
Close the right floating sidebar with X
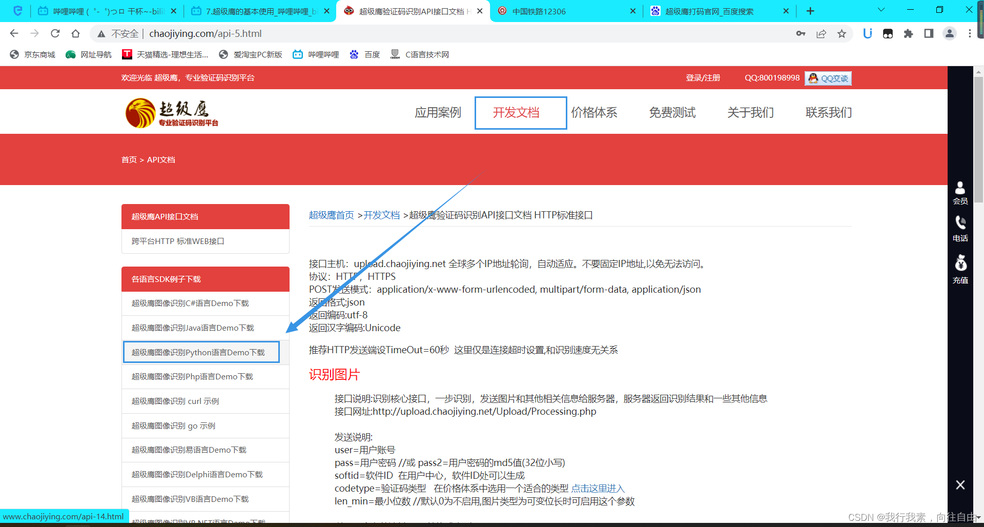[960, 485]
